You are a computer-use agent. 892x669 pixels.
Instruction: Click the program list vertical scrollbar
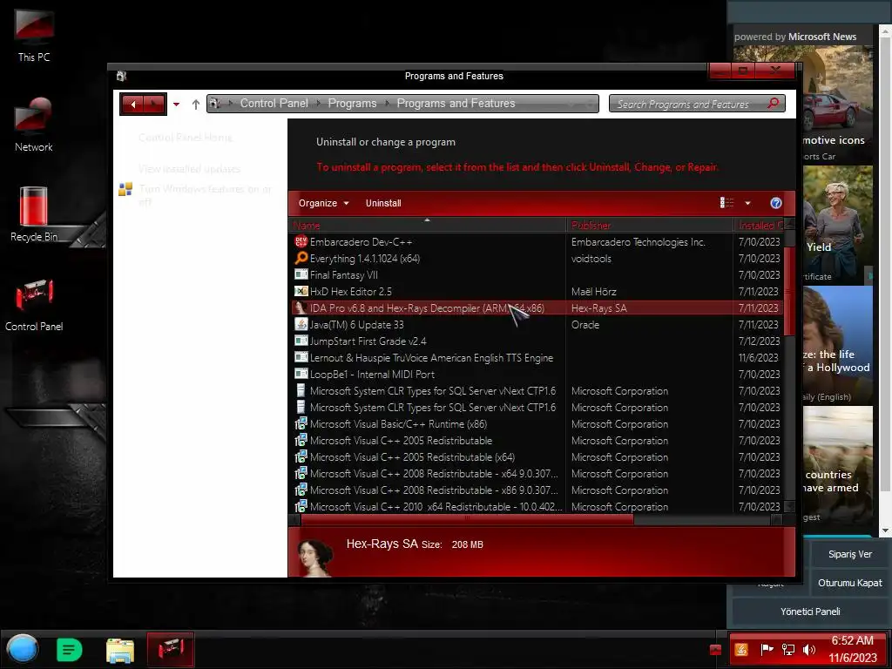(789, 291)
